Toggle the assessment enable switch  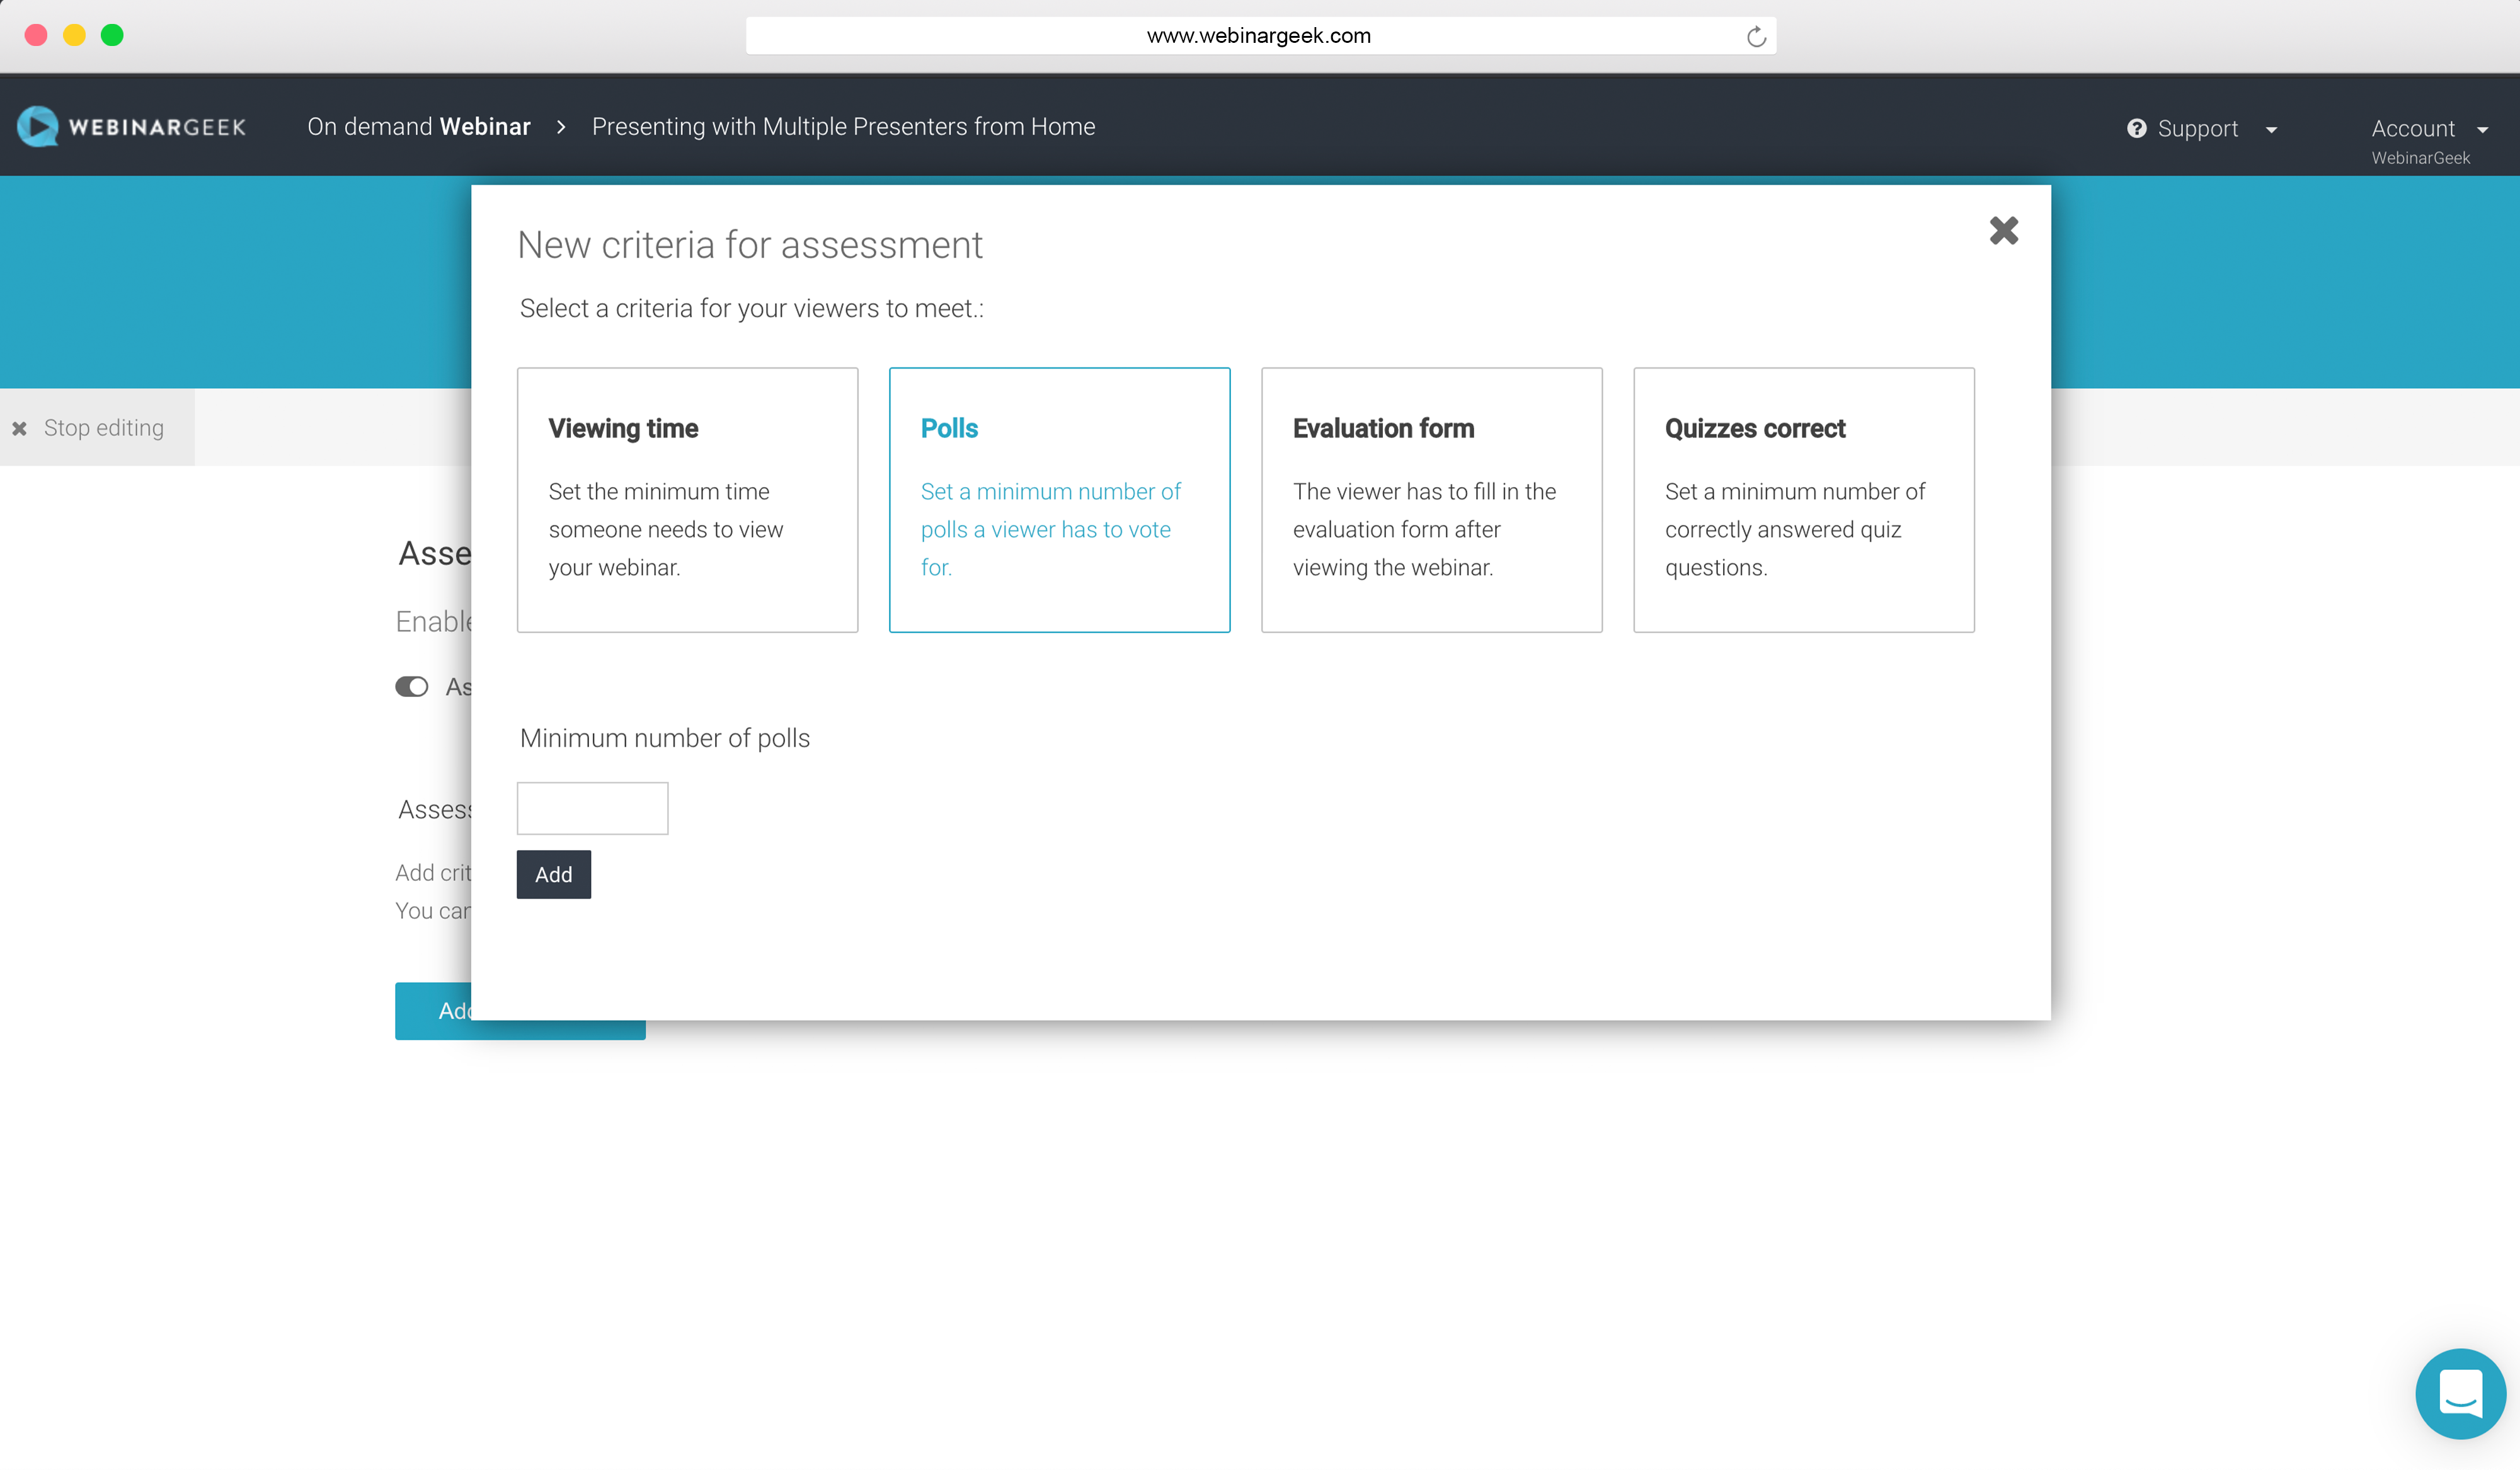coord(411,687)
